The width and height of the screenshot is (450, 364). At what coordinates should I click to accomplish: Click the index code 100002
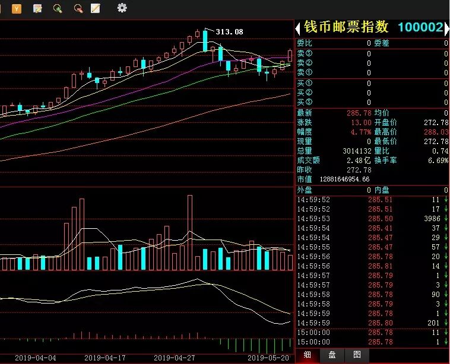point(421,27)
